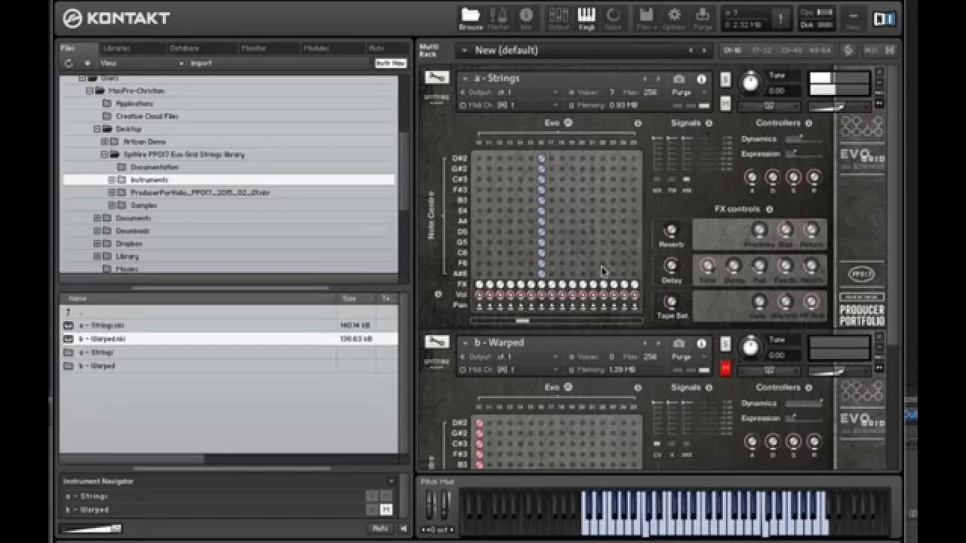Viewport: 966px width, 543px height.
Task: Open the Quick-load icon
Action: (613, 18)
